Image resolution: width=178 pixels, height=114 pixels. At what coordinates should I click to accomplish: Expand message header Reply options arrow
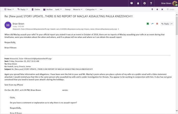coord(172,24)
